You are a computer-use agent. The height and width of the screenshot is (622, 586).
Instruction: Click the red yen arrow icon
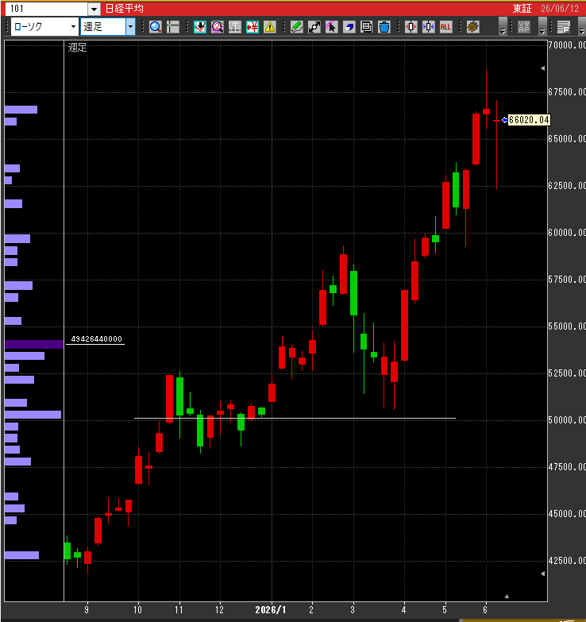click(x=253, y=27)
